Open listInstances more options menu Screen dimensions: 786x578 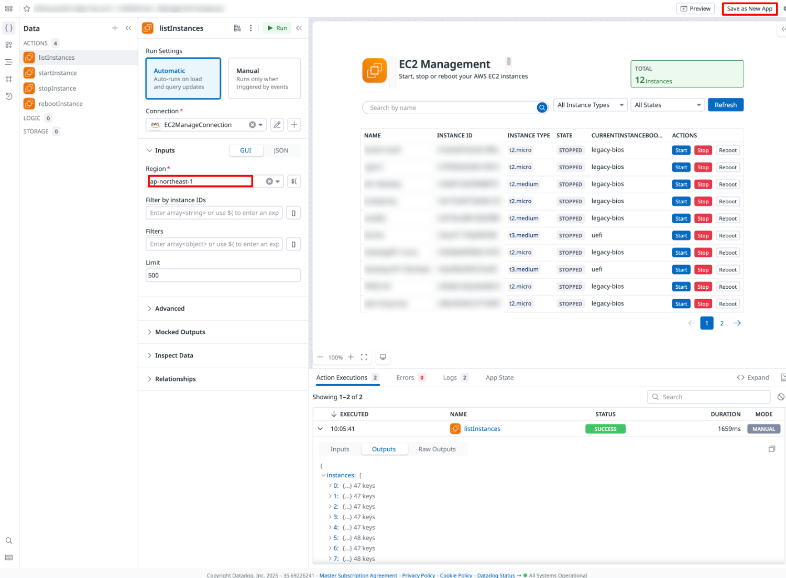click(251, 28)
